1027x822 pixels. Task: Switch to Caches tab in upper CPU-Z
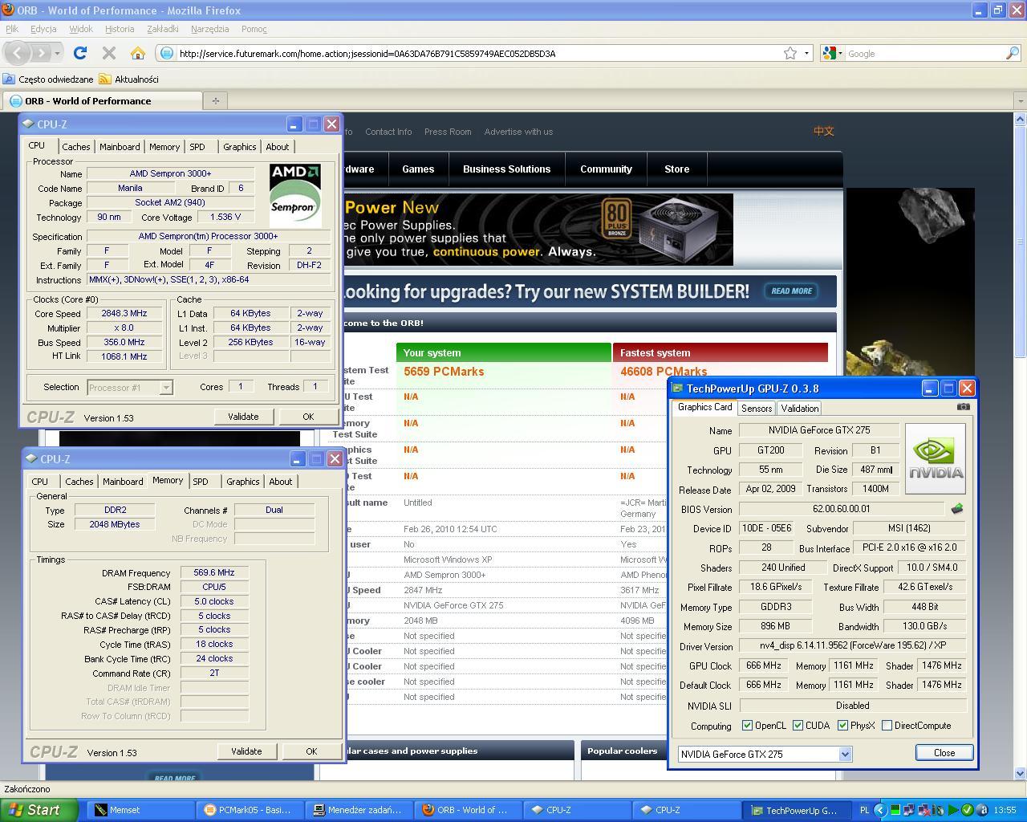(x=76, y=147)
